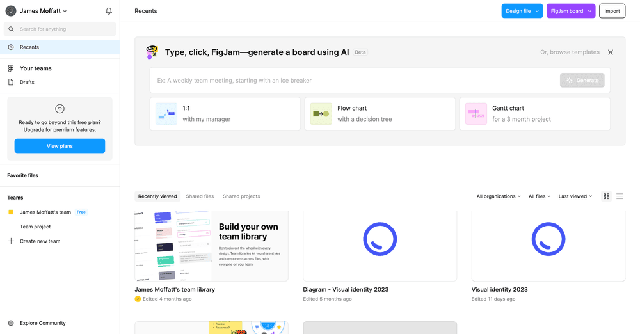
Task: Open Recents in the sidebar
Action: pyautogui.click(x=60, y=47)
